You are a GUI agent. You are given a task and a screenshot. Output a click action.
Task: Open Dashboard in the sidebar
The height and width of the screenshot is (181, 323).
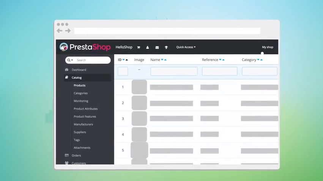[x=79, y=70]
